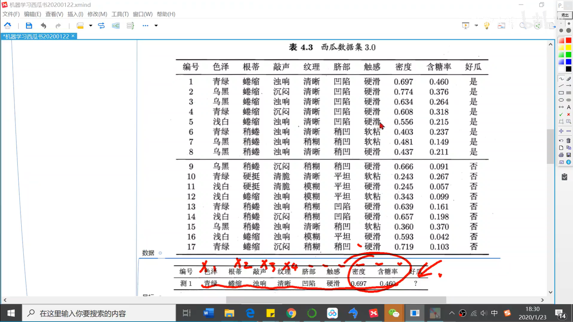Click the Windows search box in the taskbar
This screenshot has width=573, height=322.
pos(99,313)
